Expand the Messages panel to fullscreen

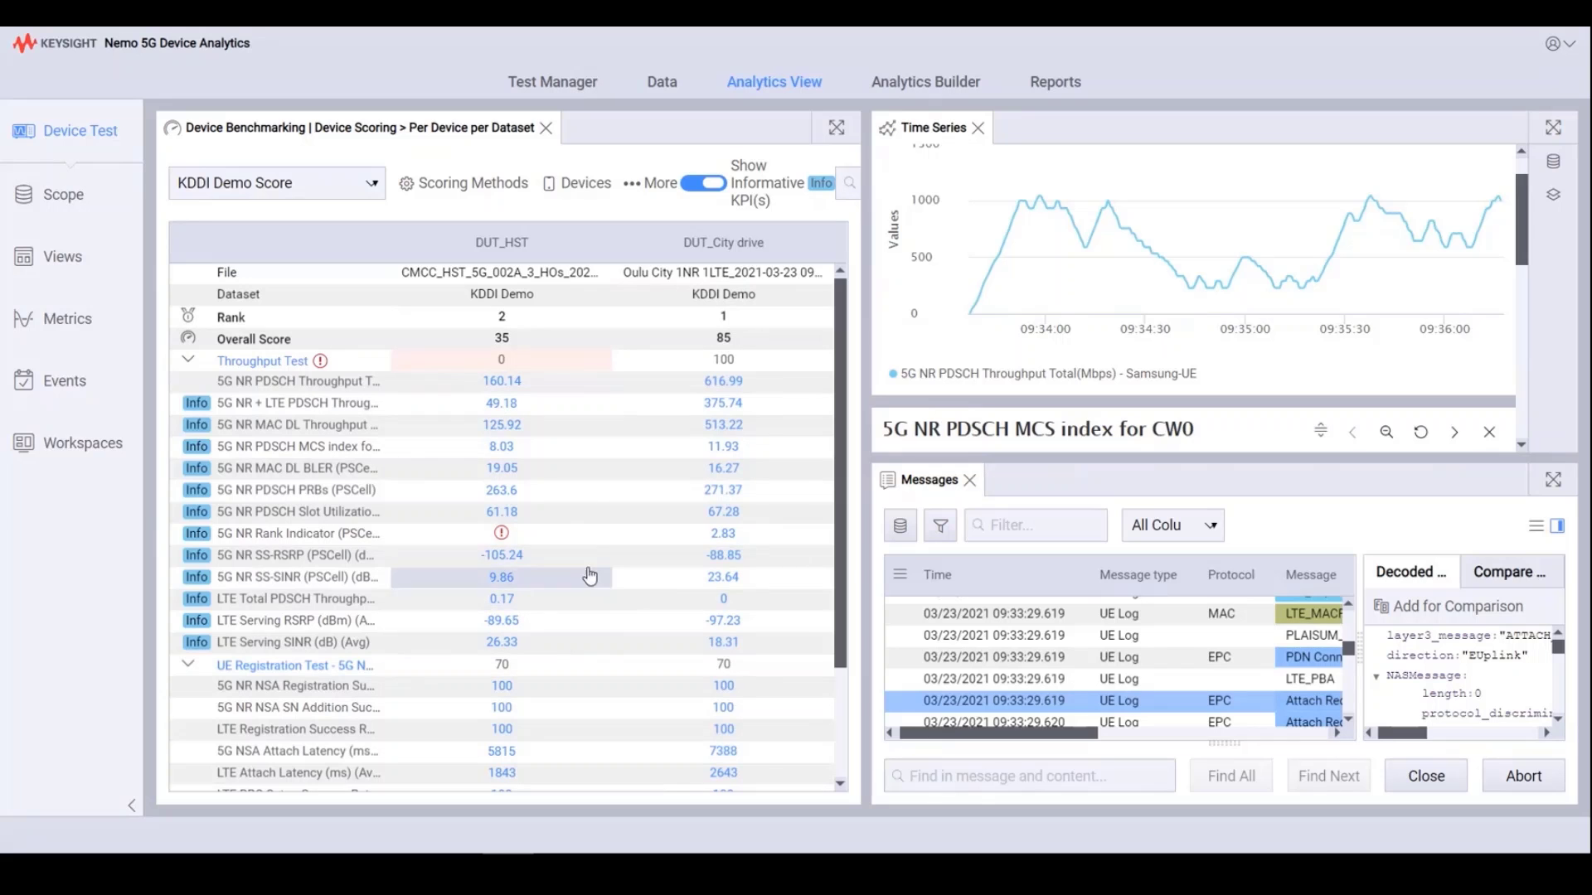point(1554,479)
